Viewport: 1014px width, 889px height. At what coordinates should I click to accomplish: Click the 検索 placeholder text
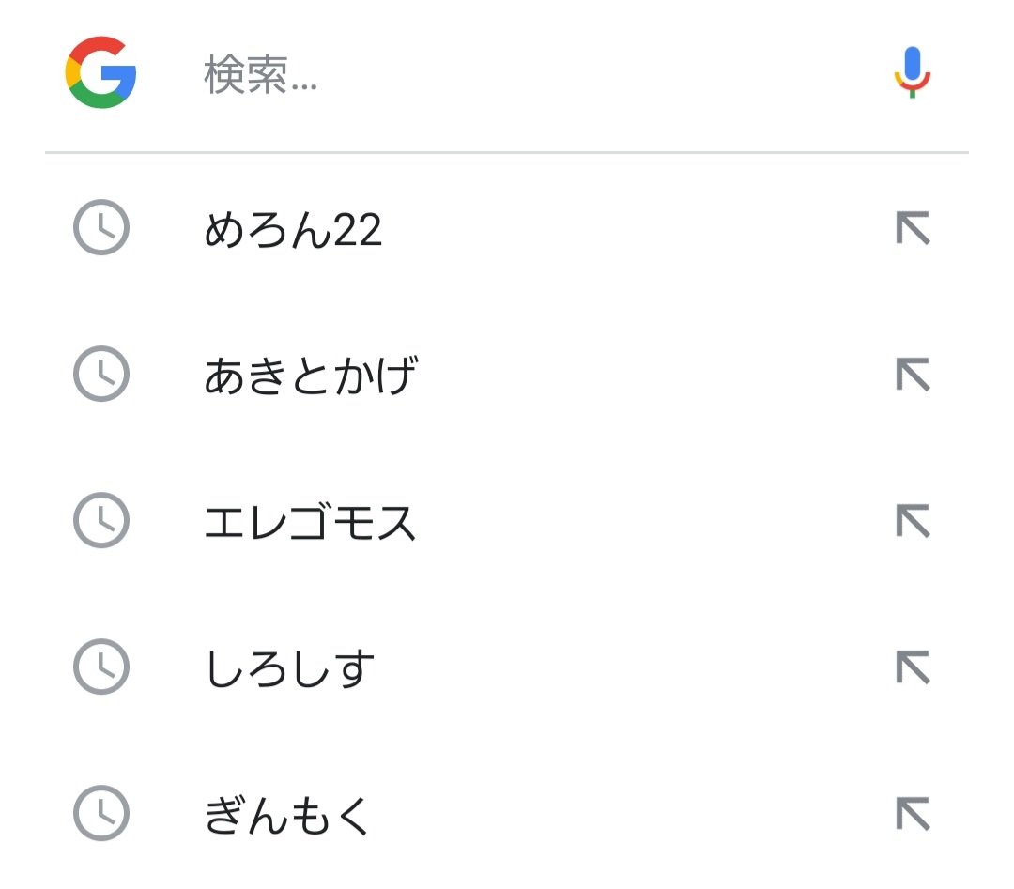(x=260, y=76)
